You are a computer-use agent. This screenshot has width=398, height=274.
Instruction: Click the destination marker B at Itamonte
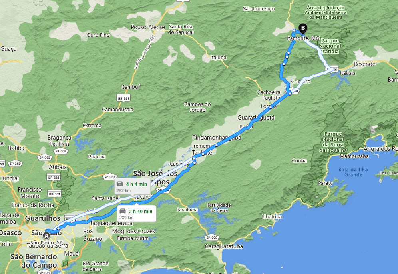point(303,28)
